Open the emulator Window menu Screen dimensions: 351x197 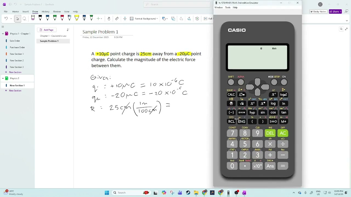[x=219, y=7]
